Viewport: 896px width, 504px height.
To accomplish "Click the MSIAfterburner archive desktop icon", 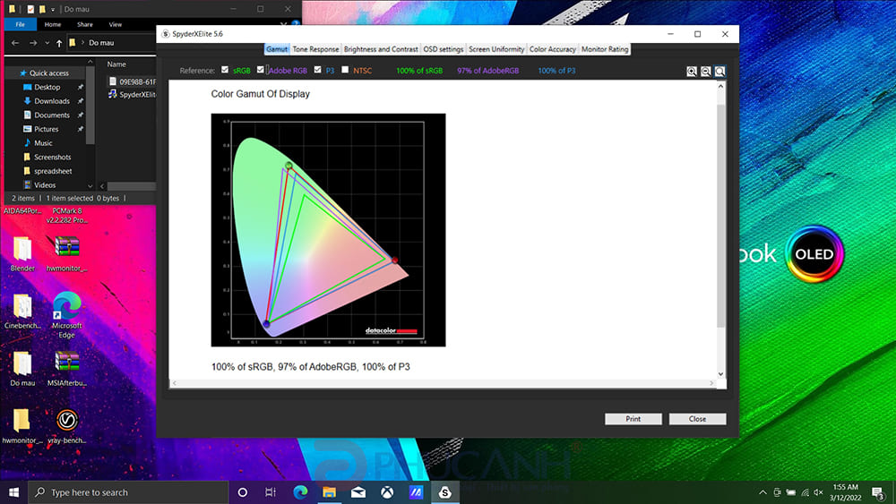I will [67, 369].
